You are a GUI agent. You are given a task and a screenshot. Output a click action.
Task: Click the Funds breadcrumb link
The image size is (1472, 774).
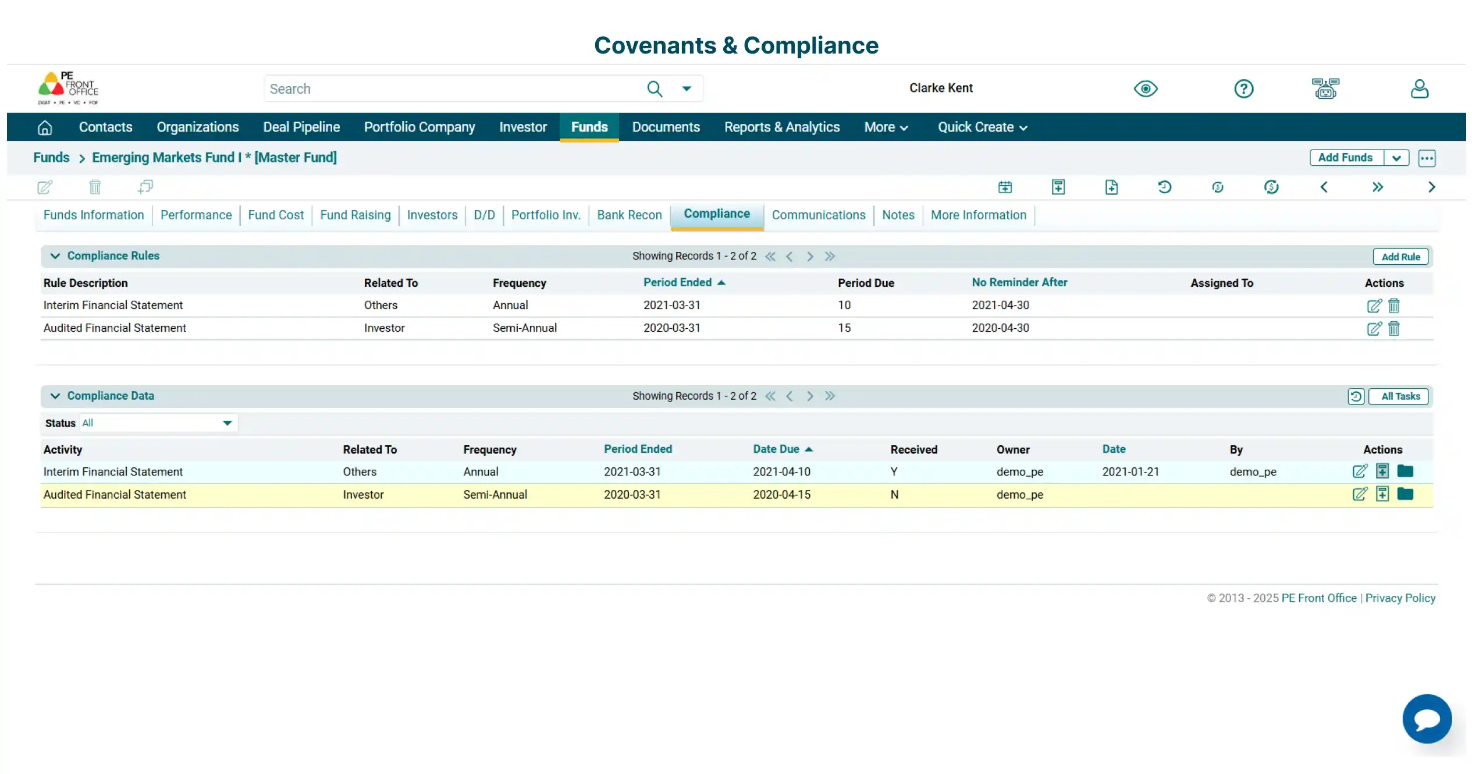click(x=51, y=158)
